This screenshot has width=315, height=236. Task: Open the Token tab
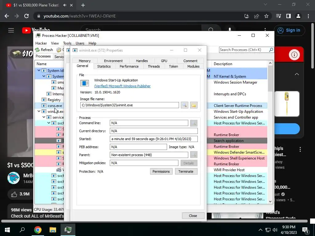point(173,66)
